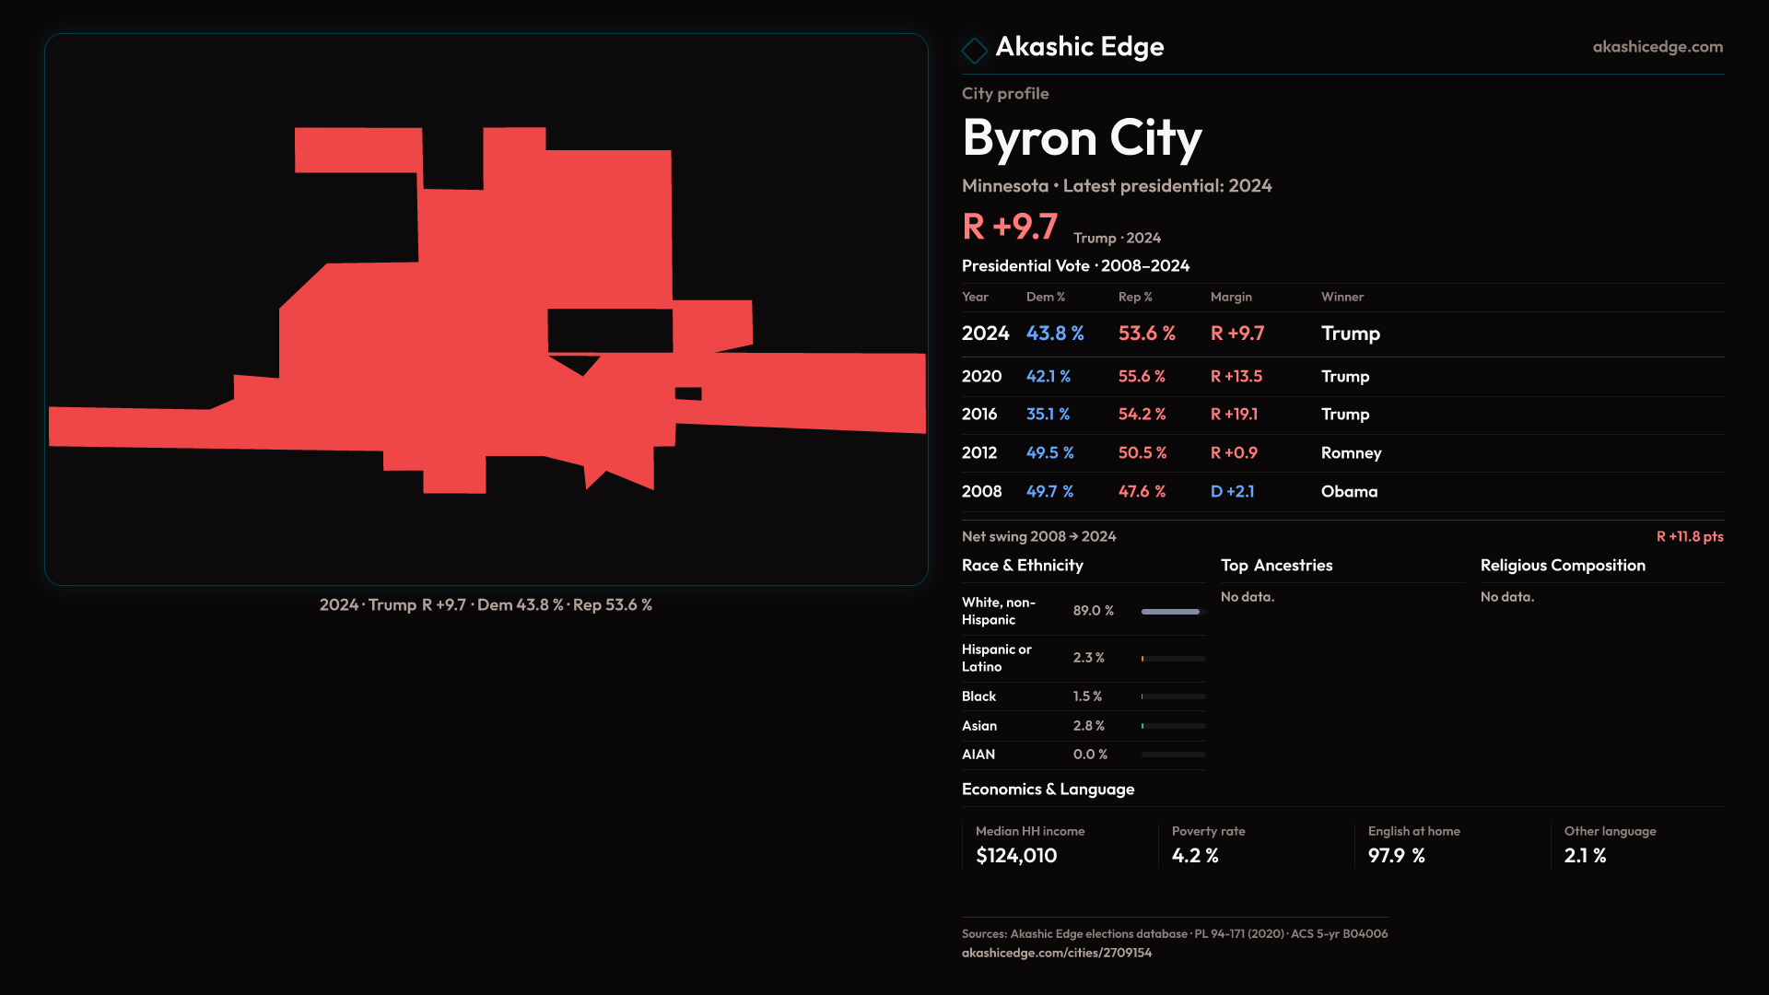Image resolution: width=1769 pixels, height=995 pixels.
Task: Click the Race & Ethnicity section heading
Action: 1022,566
